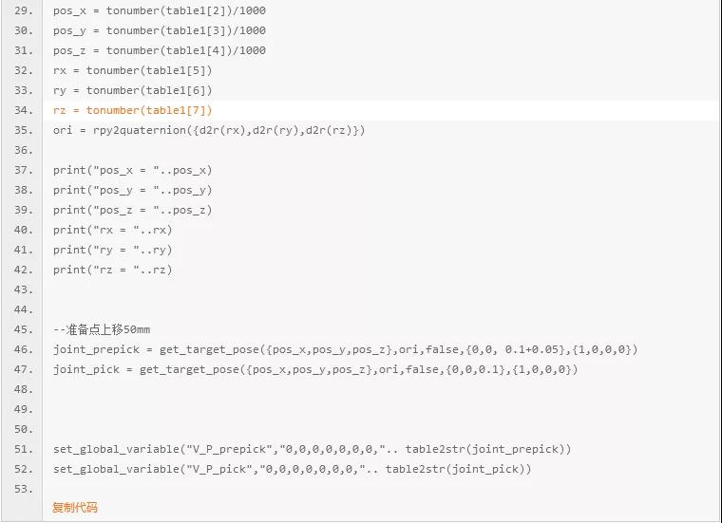The image size is (722, 523).
Task: Click the joint_pick get_target_pose line
Action: (x=315, y=369)
